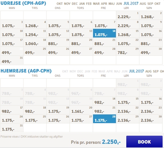Click highlighted outbound July 14 cell
The width and height of the screenshot is (164, 148).
104,33
